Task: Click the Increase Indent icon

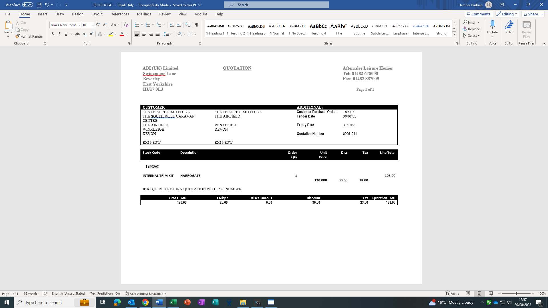Action: 179,25
